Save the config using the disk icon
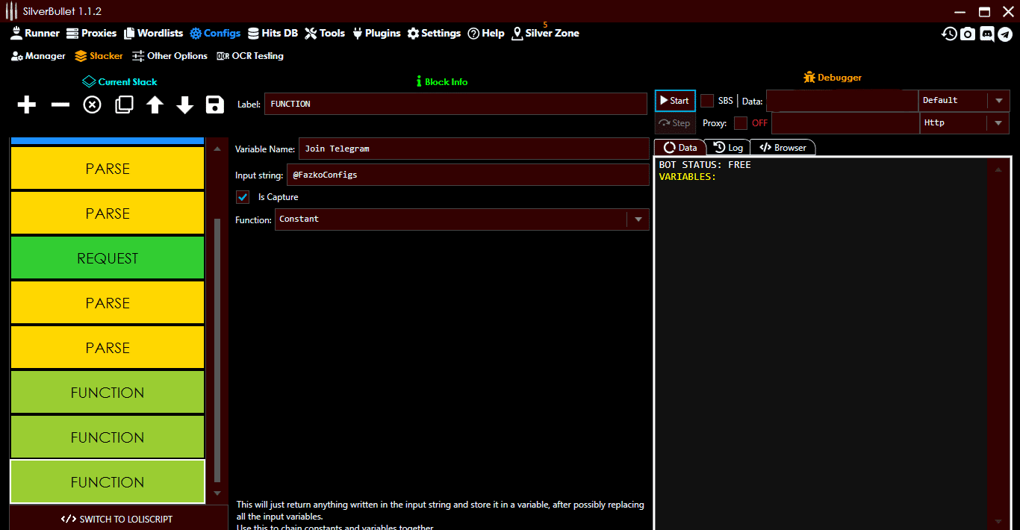This screenshot has width=1020, height=530. click(x=214, y=105)
